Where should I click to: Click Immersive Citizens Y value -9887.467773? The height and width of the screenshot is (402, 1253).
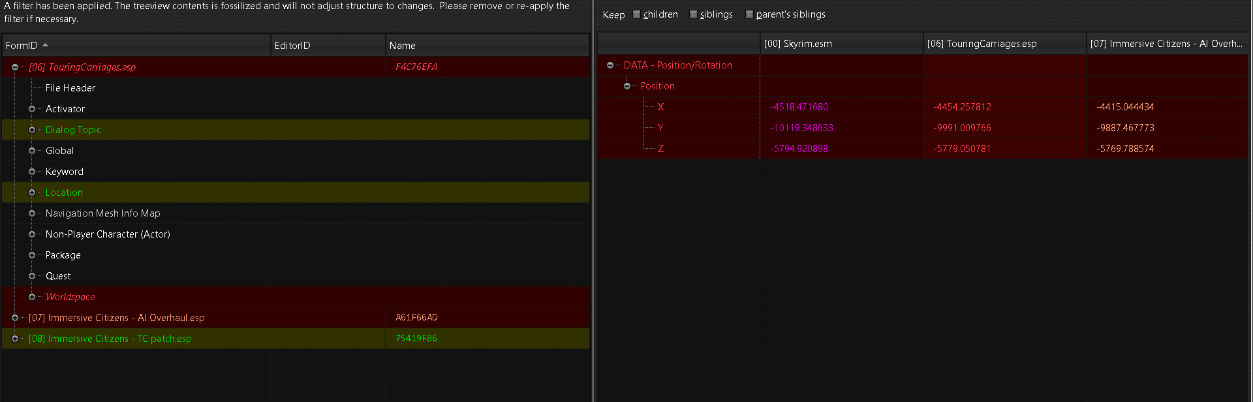1125,128
